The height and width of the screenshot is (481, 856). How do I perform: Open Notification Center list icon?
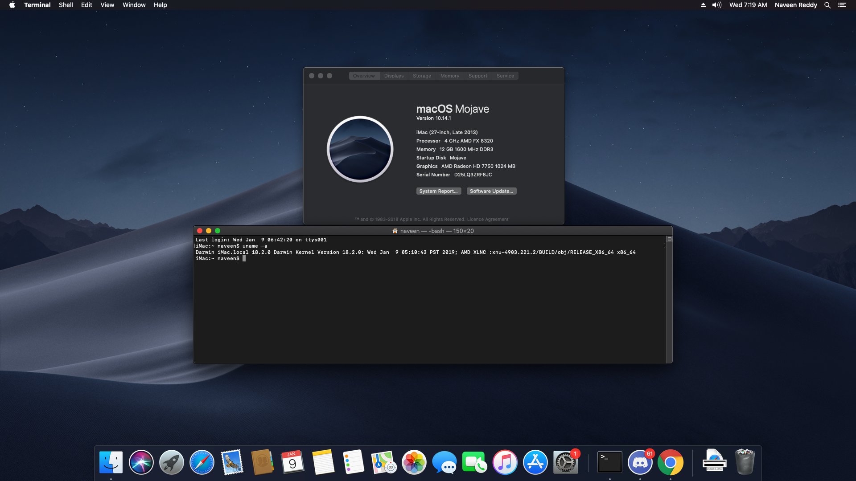pyautogui.click(x=841, y=5)
